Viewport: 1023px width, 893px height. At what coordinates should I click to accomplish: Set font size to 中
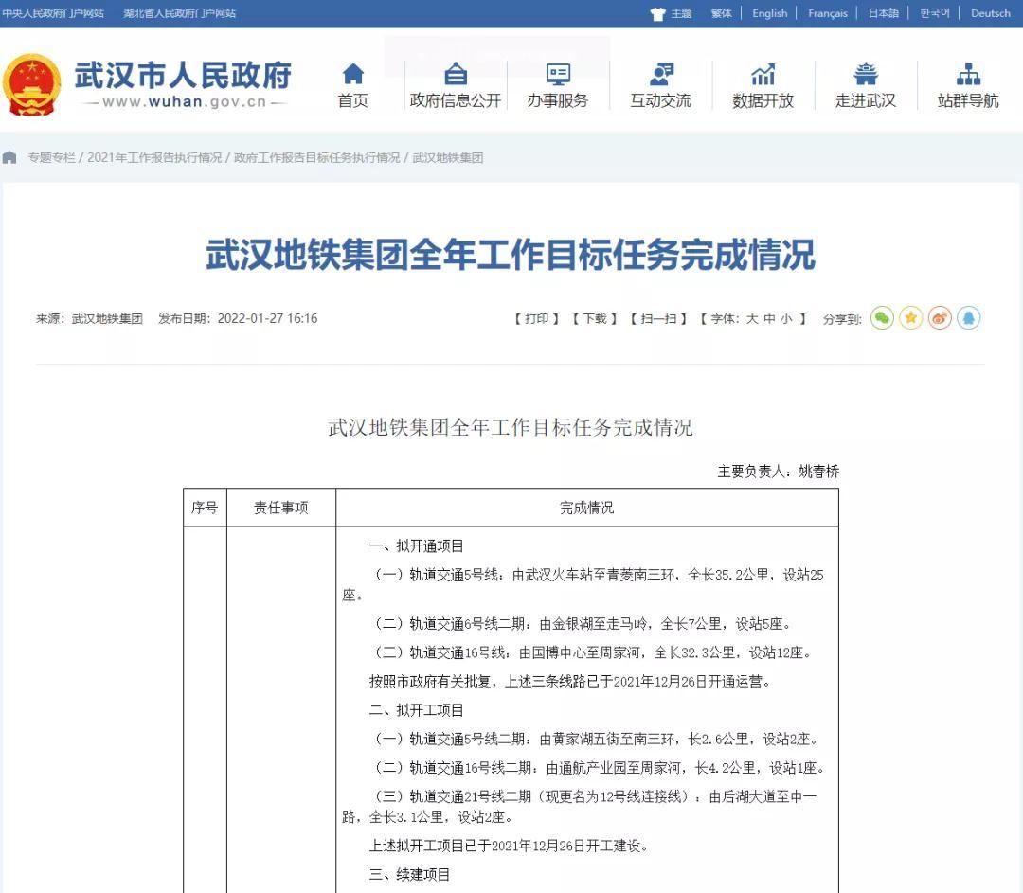[x=769, y=318]
